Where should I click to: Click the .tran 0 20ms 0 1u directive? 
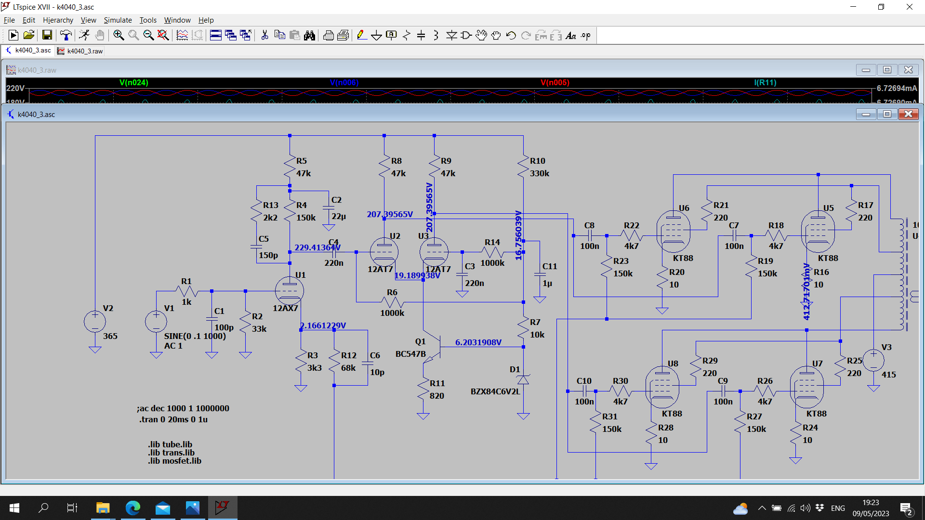pos(173,419)
